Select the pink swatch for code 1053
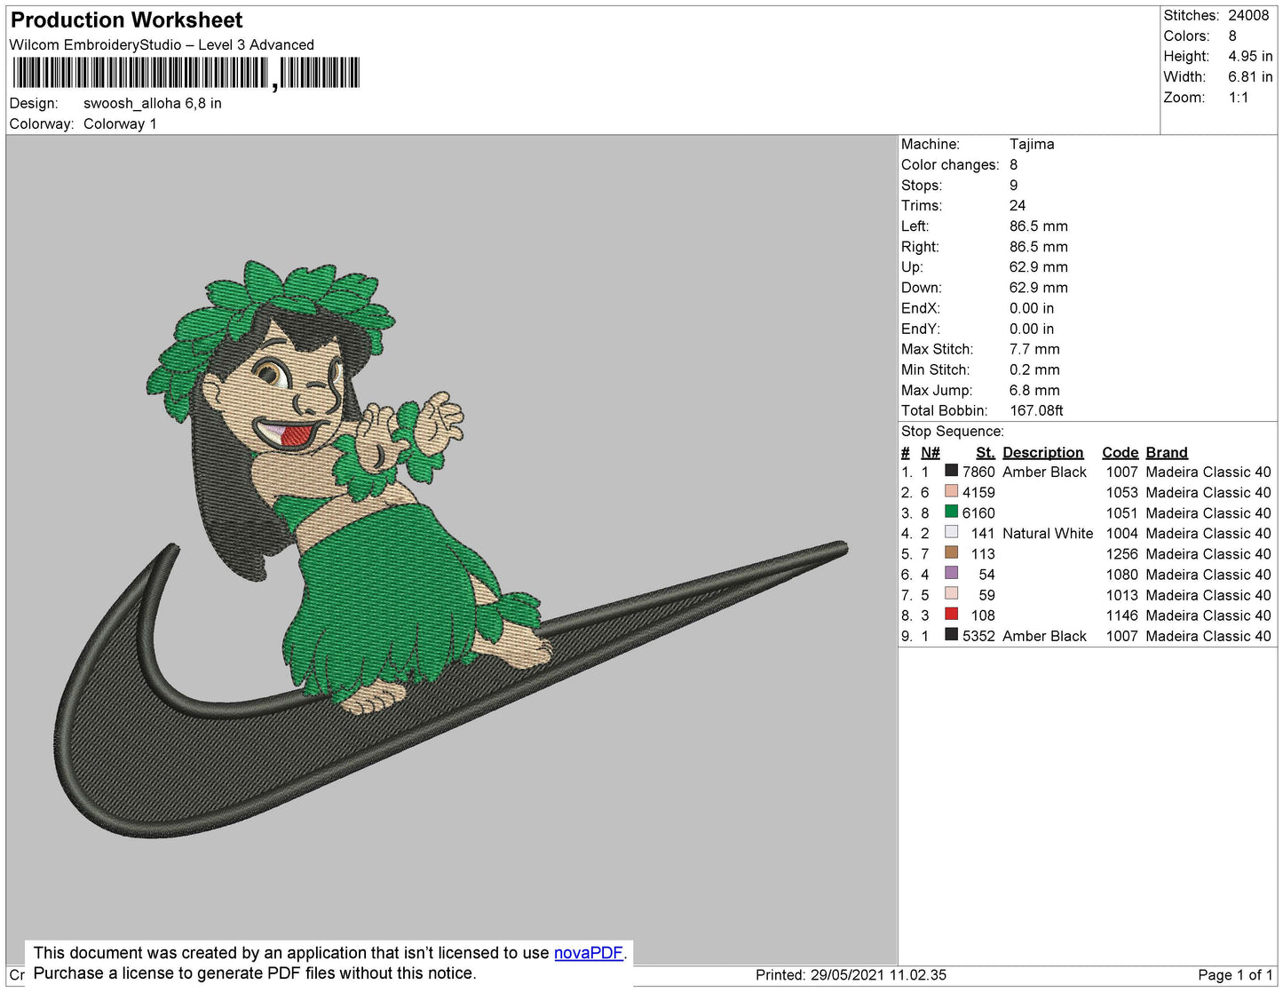The height and width of the screenshot is (992, 1283). click(x=951, y=491)
